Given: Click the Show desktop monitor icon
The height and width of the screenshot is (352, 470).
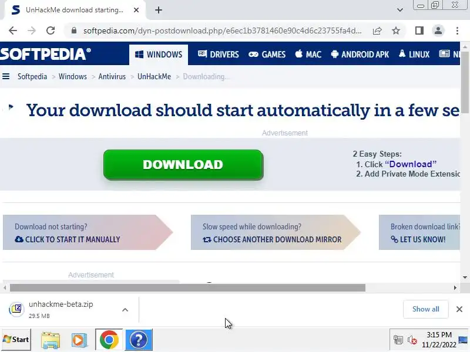Looking at the screenshot, I should pyautogui.click(x=463, y=340).
